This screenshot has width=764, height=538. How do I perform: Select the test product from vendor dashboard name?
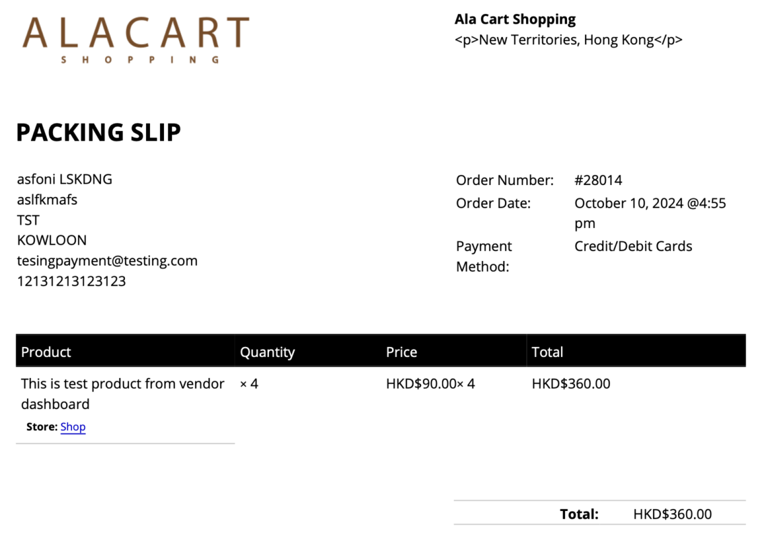pyautogui.click(x=123, y=394)
